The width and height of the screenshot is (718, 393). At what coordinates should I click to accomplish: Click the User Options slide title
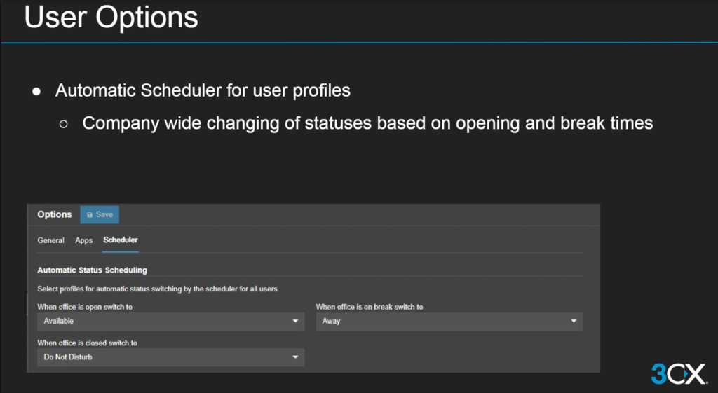click(111, 18)
